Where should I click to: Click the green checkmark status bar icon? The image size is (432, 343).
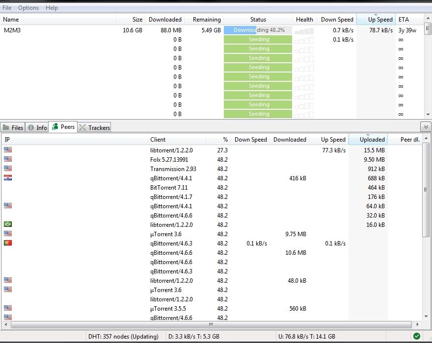[417, 336]
